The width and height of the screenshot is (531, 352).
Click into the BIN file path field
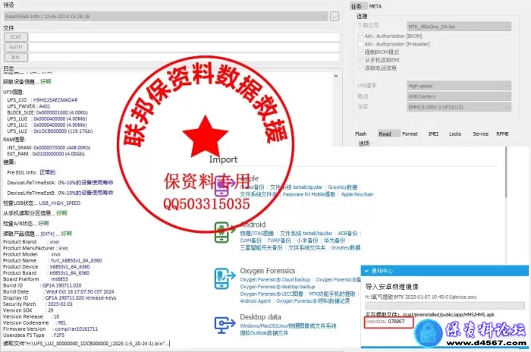point(184,58)
